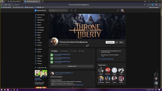Open Windows notification center icon
Viewport: 162px width, 91px height.
point(159,90)
